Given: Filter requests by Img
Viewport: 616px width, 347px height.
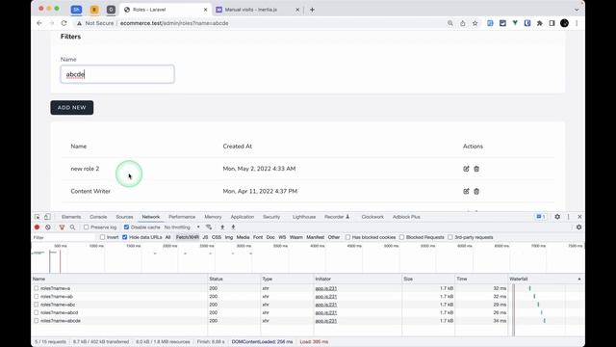Looking at the screenshot, I should coord(229,237).
